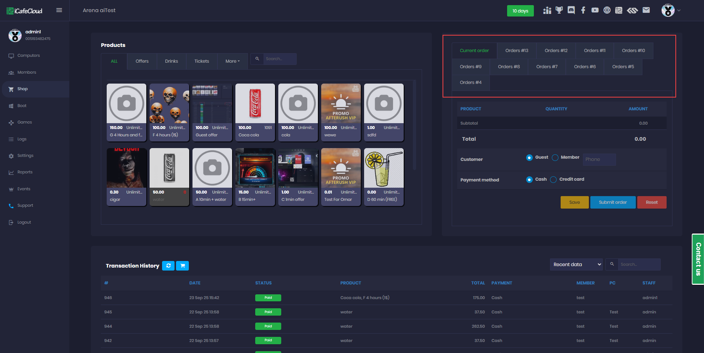Screen dimensions: 704x353
Task: Switch to the Drinks tab
Action: point(171,61)
